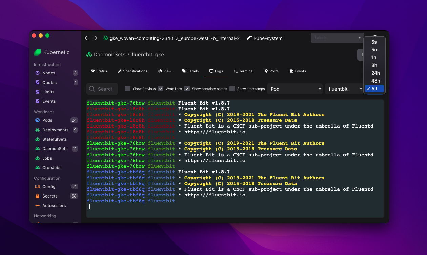Switch to the Events tab

pyautogui.click(x=298, y=71)
